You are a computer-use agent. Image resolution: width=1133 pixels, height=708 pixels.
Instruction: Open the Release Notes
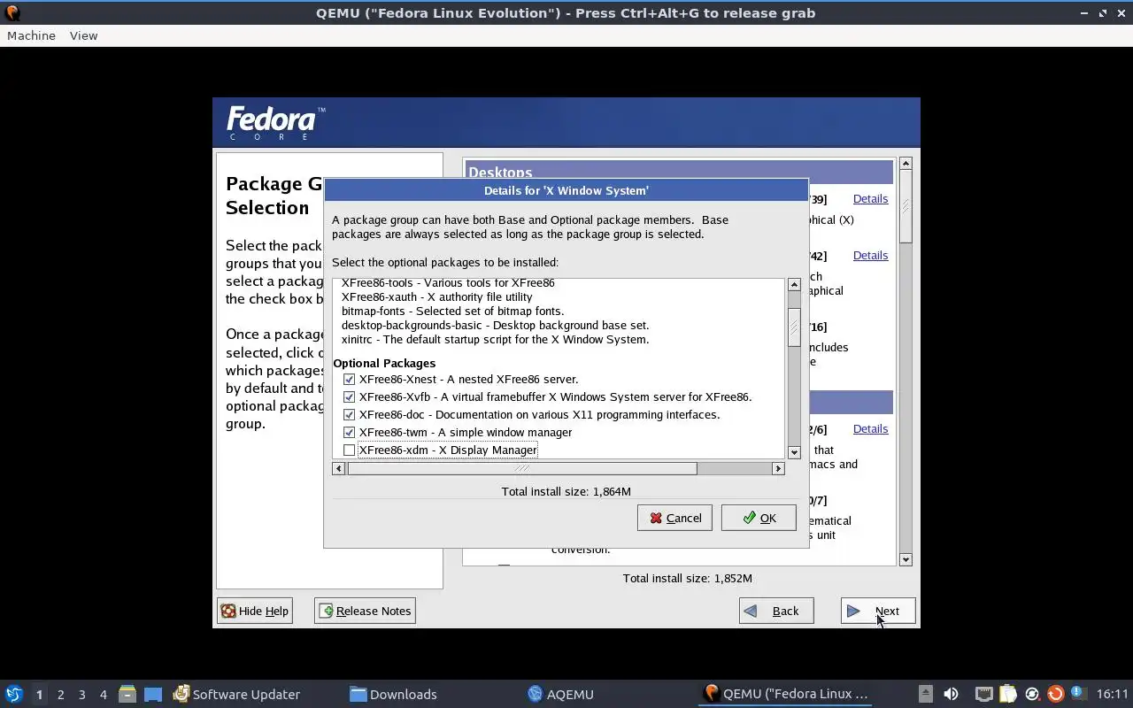pyautogui.click(x=365, y=611)
